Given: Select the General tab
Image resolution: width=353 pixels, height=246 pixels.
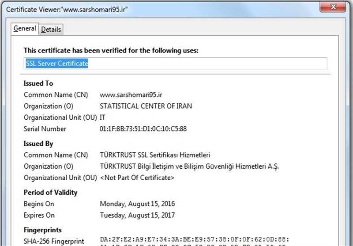Looking at the screenshot, I should [25, 29].
